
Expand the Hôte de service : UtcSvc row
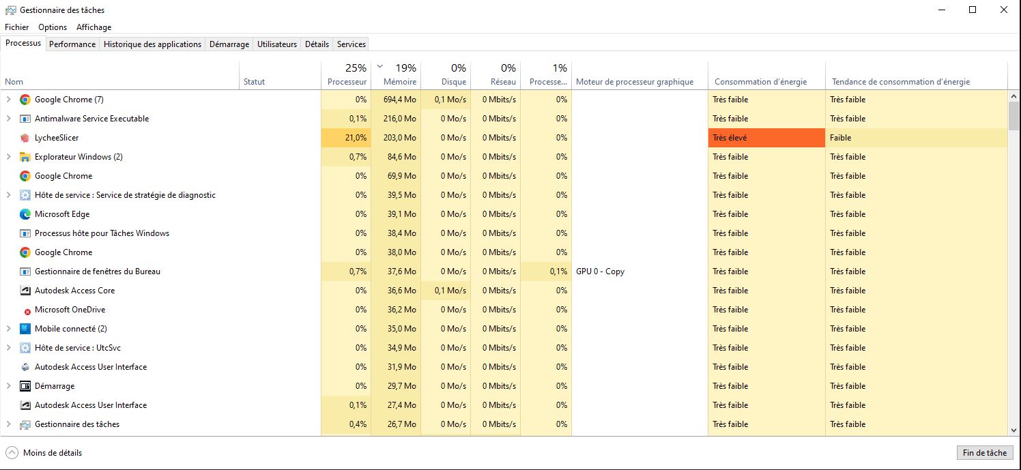pyautogui.click(x=9, y=348)
